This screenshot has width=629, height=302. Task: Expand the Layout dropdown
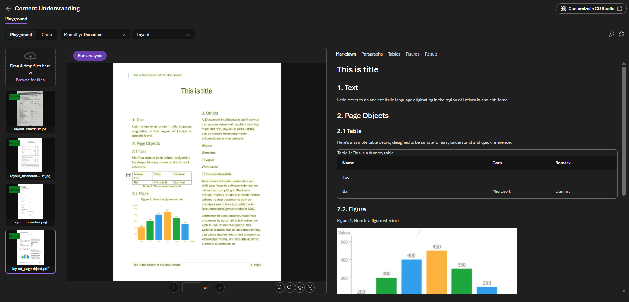(163, 35)
